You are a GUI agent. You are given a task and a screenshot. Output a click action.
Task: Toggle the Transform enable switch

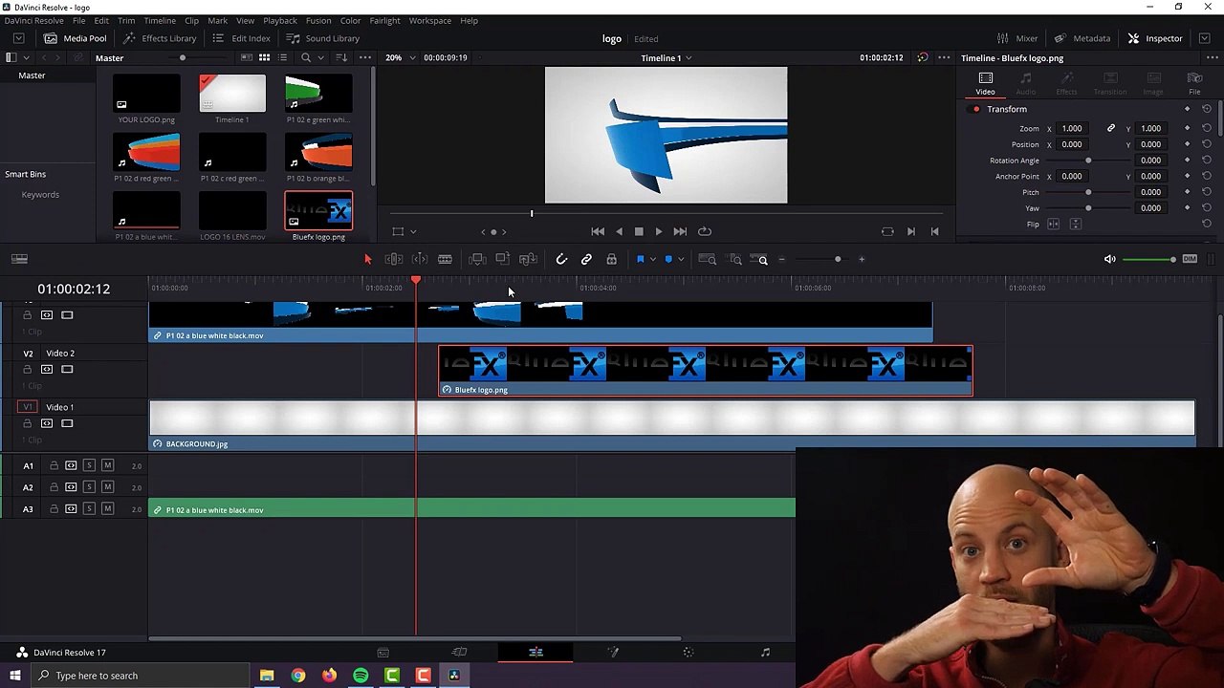[x=975, y=109]
